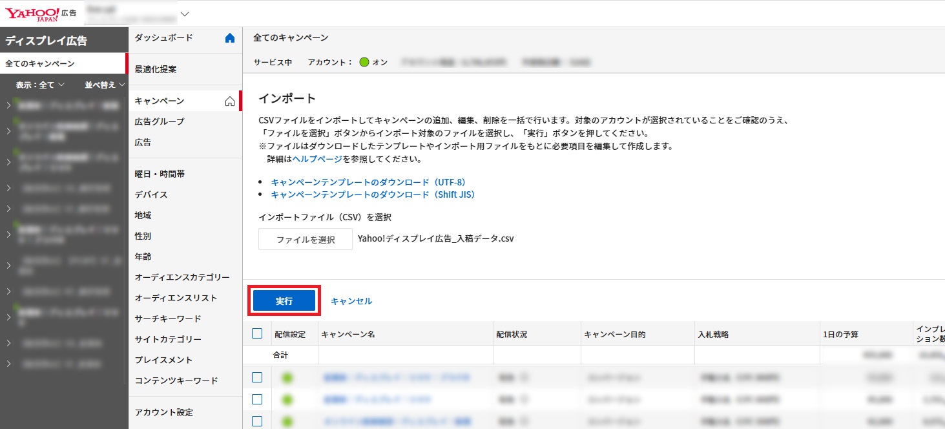Expand the first campaign in tree

[x=8, y=105]
